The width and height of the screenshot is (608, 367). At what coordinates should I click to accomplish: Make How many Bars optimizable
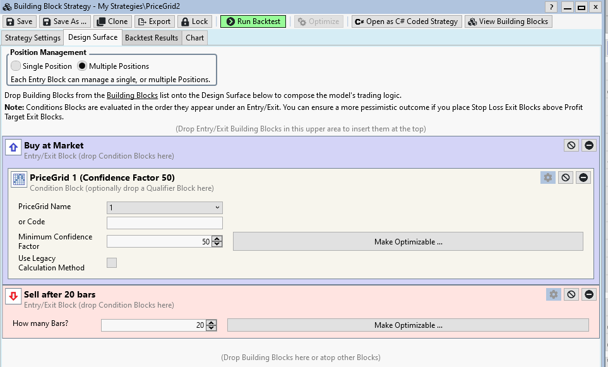[x=408, y=325]
